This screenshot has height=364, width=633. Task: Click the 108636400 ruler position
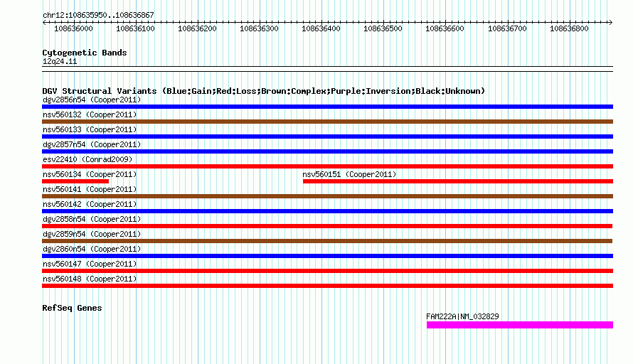click(321, 28)
